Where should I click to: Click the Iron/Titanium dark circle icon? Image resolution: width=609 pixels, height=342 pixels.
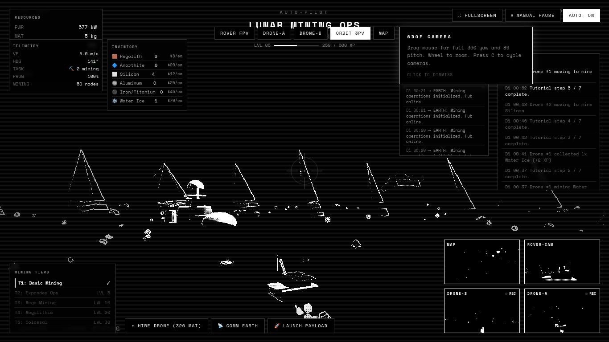[115, 92]
